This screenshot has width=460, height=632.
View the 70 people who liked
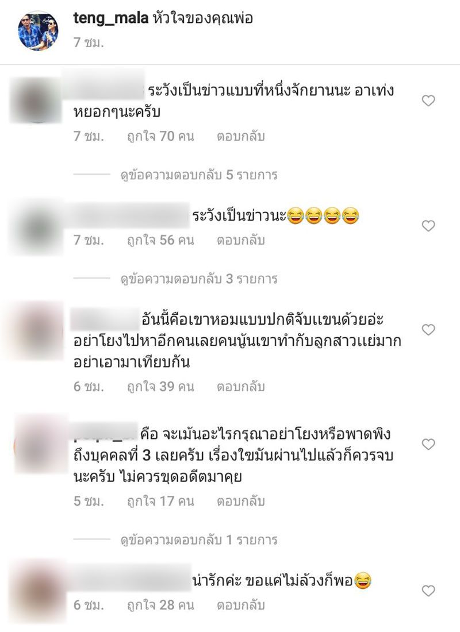point(160,136)
